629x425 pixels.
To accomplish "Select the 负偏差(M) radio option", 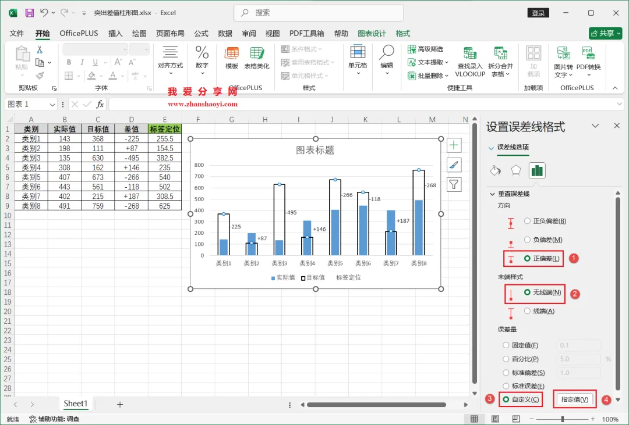I will [543, 240].
